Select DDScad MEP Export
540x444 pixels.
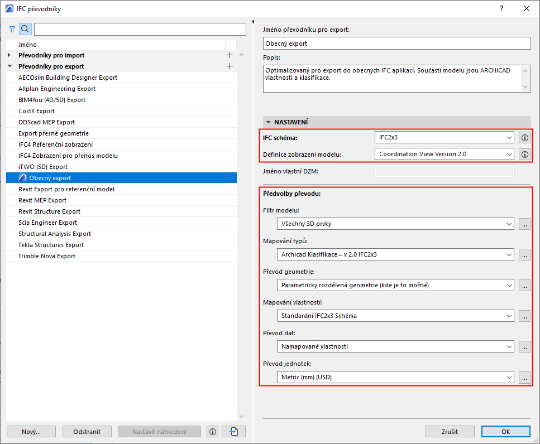tap(122, 122)
